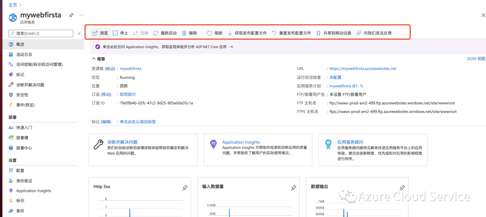Open the 诊断并解决问题 card

click(143, 150)
